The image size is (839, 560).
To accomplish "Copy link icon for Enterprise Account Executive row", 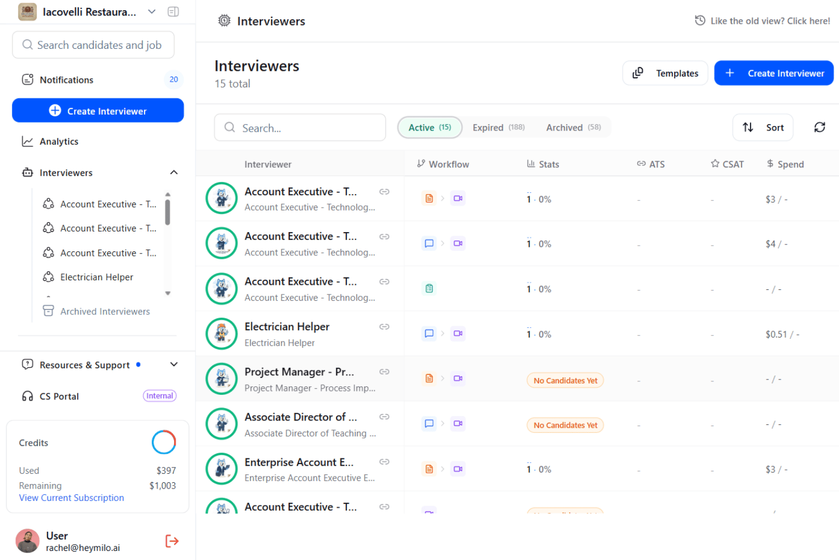I will click(x=384, y=462).
